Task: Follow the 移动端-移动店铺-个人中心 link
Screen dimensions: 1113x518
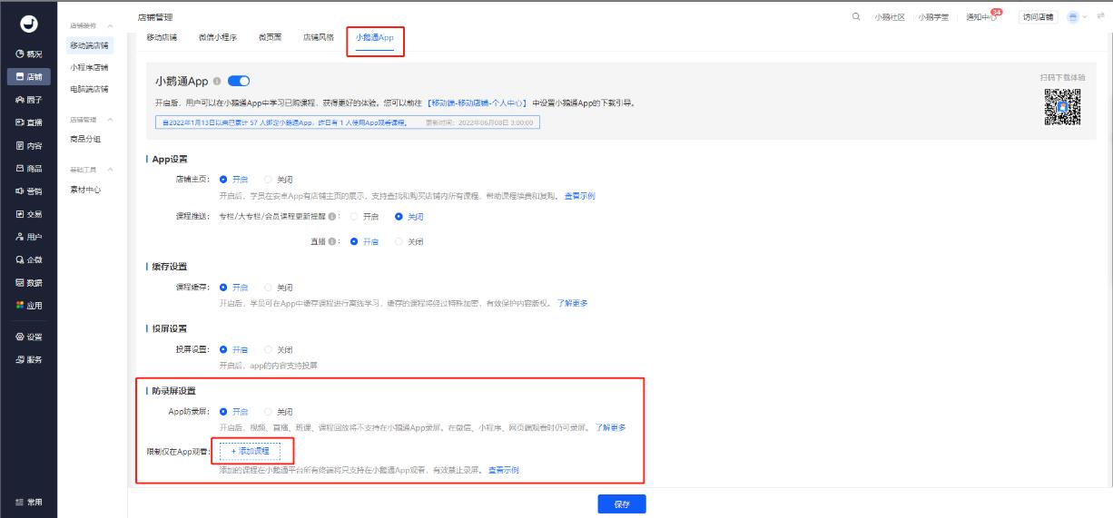Action: coord(478,103)
